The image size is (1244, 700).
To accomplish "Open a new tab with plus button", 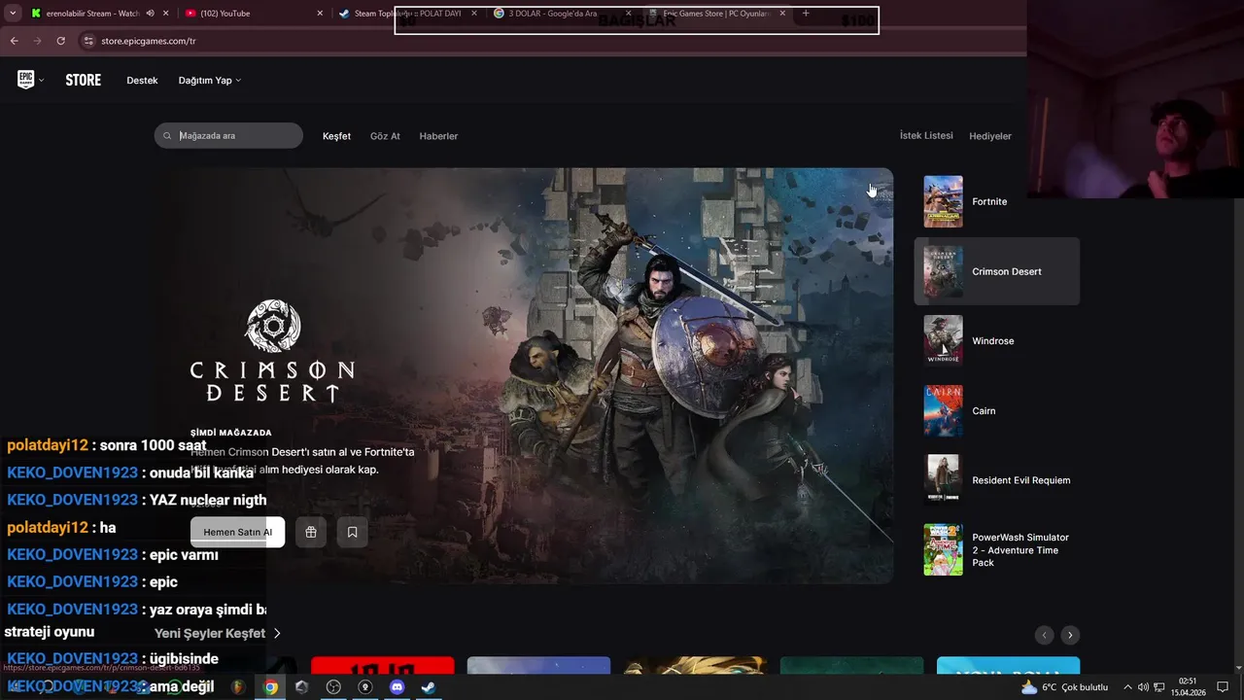I will pyautogui.click(x=806, y=14).
